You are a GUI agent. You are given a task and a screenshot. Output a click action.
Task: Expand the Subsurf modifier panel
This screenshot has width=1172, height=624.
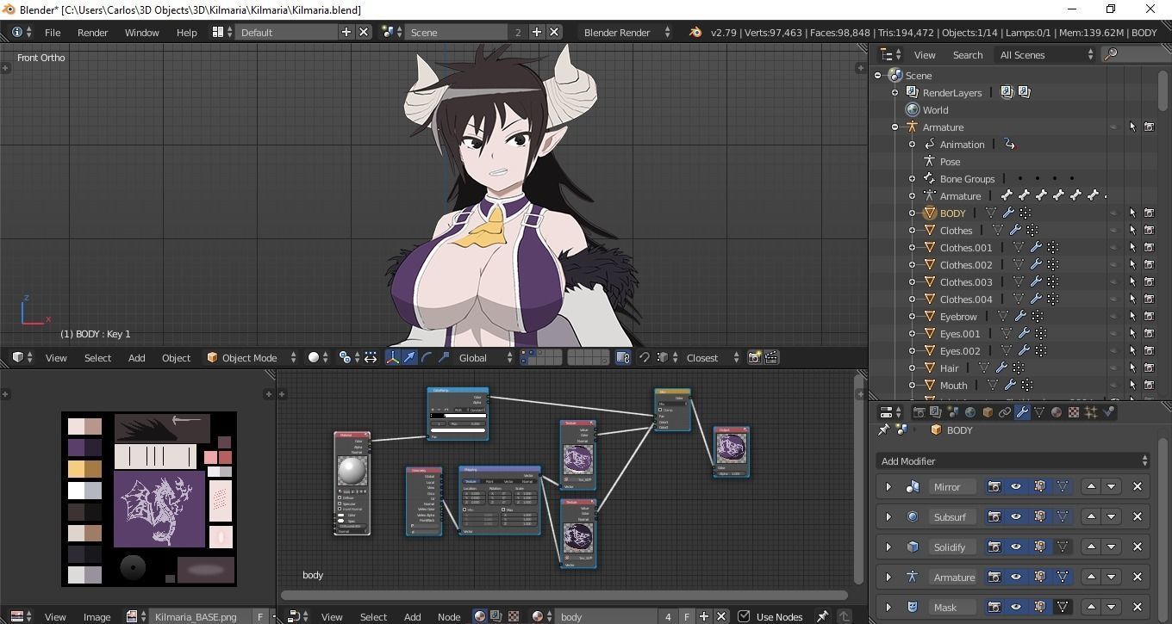888,516
